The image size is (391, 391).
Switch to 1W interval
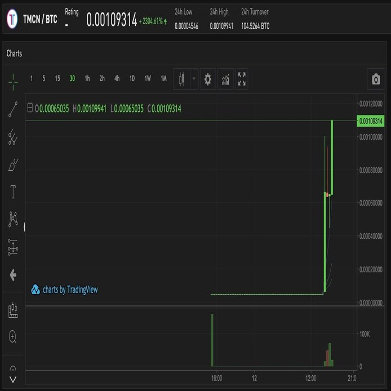pos(148,78)
